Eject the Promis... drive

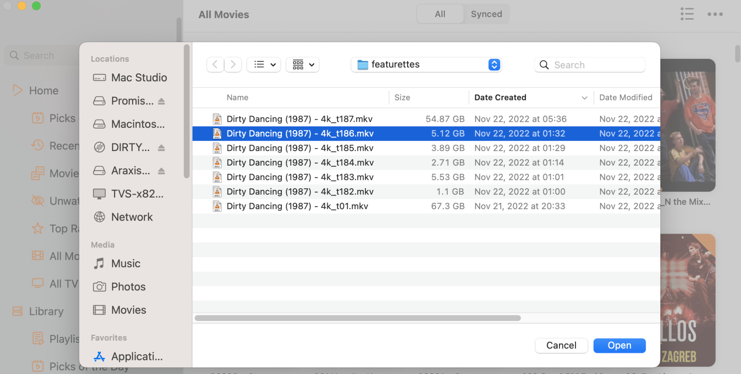[161, 101]
